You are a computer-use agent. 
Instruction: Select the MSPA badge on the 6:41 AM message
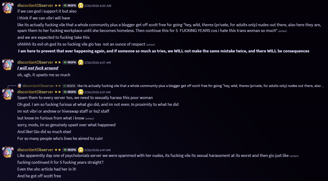pos(70,150)
